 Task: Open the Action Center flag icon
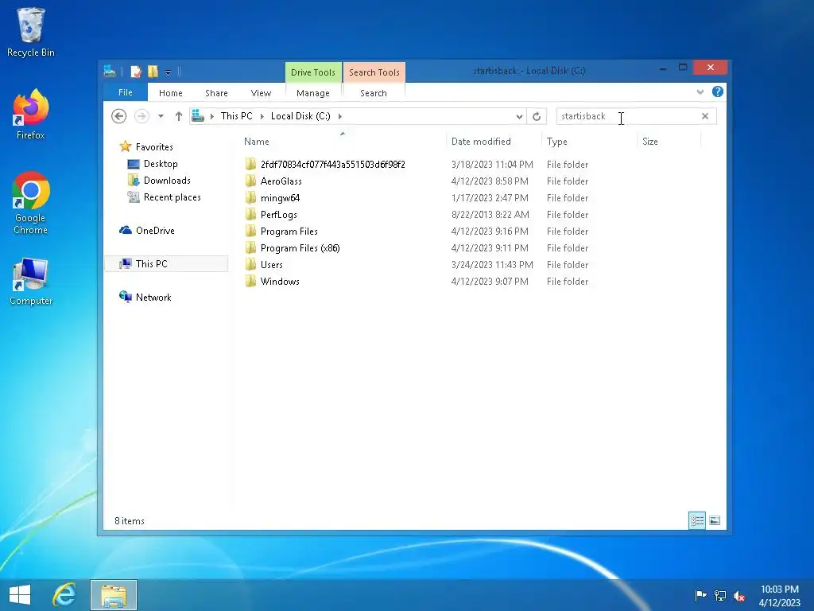(700, 595)
